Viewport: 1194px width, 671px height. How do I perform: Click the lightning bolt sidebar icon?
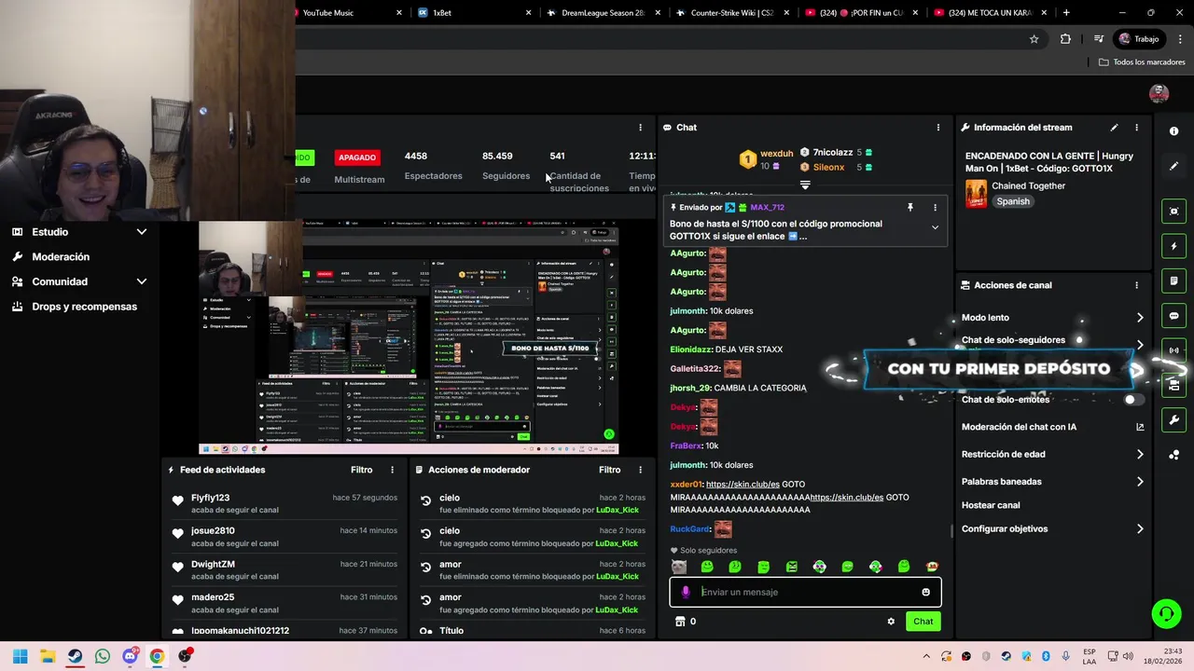point(1173,247)
